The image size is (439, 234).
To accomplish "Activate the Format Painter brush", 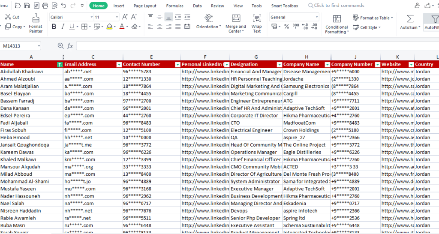I will click(36, 24).
